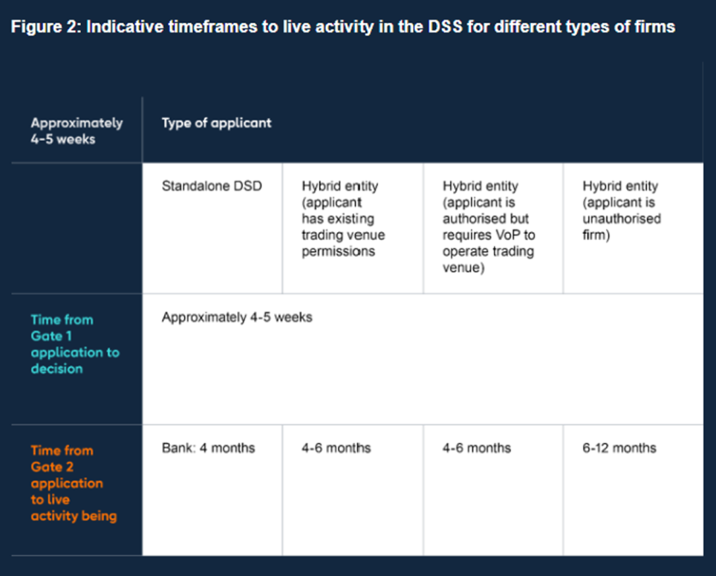This screenshot has height=576, width=716.
Task: Click '4-6 months' under the VoP column
Action: coord(476,448)
